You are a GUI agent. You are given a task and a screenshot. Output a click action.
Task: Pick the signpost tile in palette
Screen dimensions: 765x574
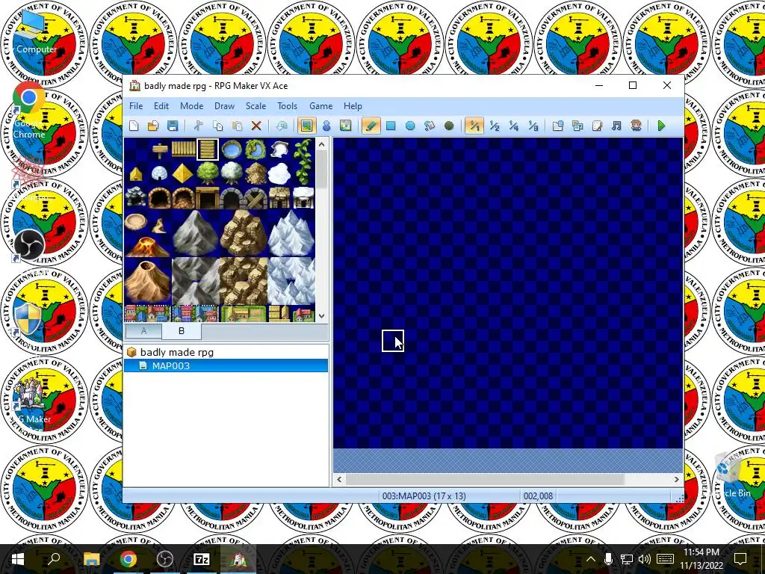160,149
